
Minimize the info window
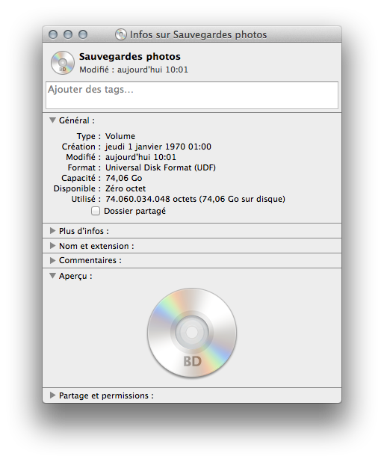click(x=68, y=34)
